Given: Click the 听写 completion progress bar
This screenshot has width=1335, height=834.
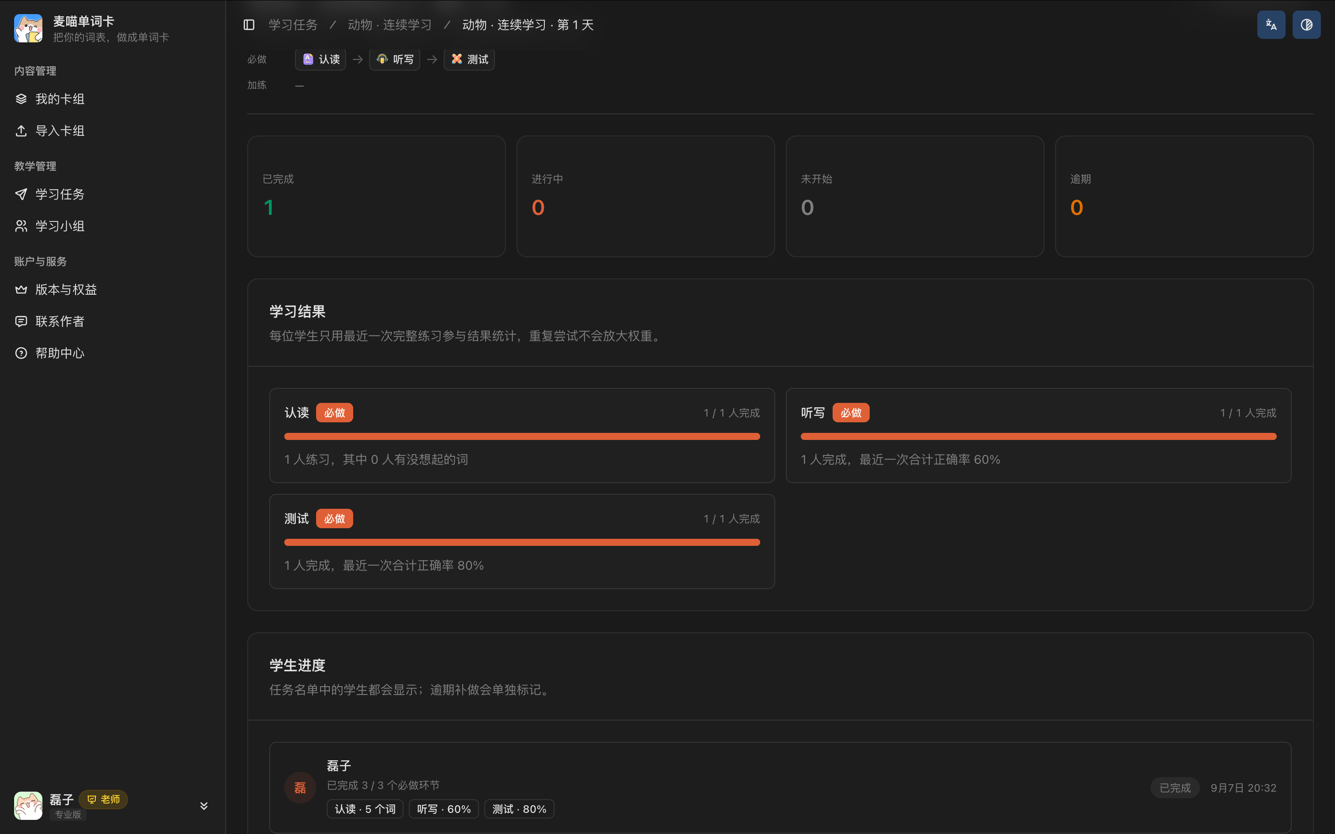Looking at the screenshot, I should coord(1038,436).
